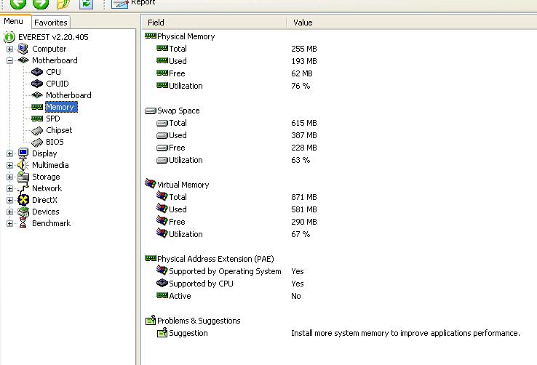The image size is (537, 365).
Task: Select the Menu tab
Action: coord(14,22)
